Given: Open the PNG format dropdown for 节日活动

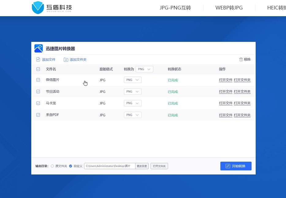Looking at the screenshot, I should (x=133, y=91).
